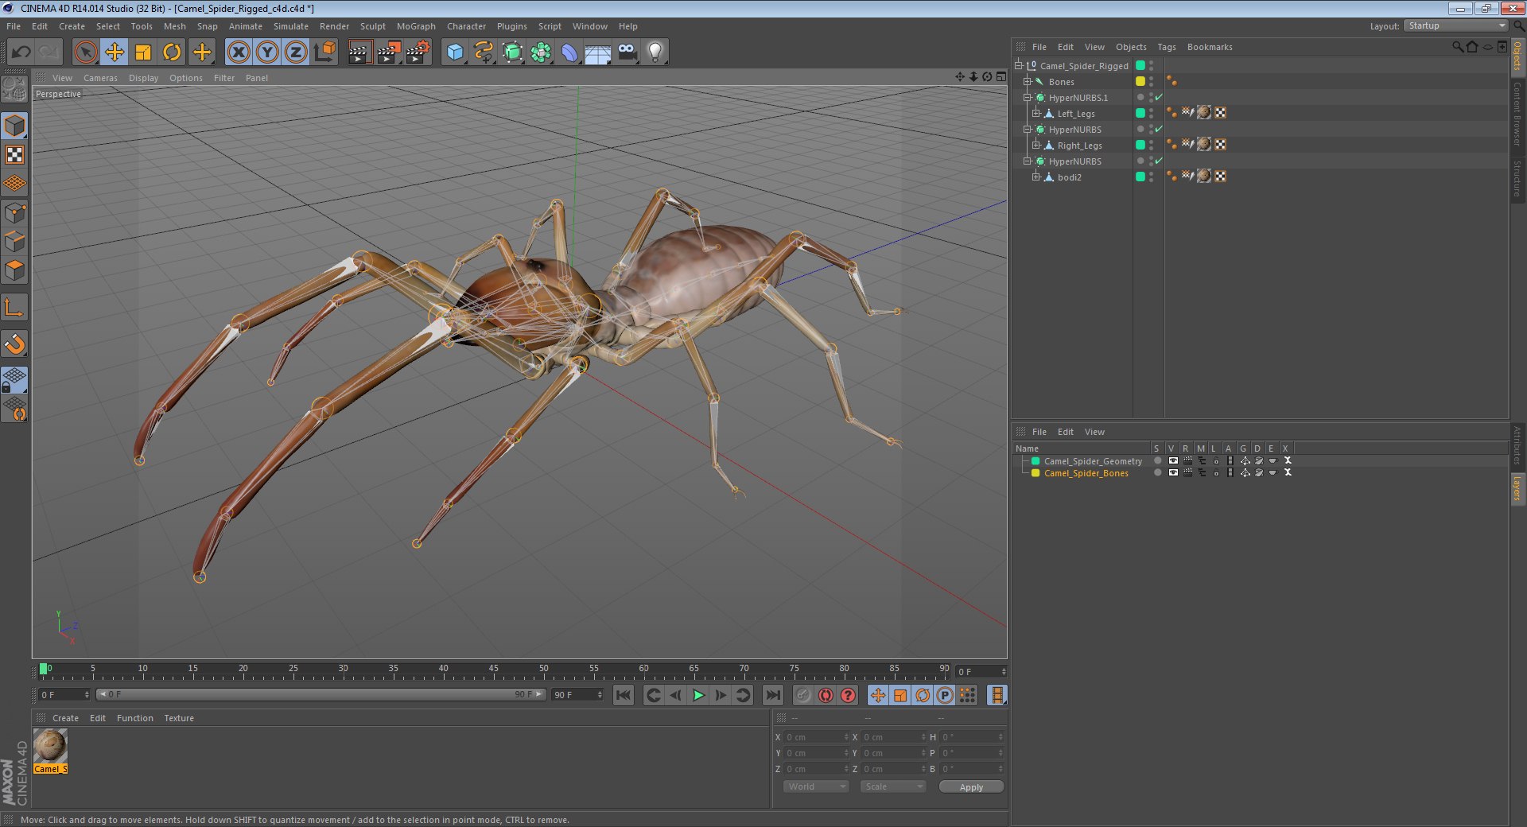Viewport: 1527px width, 827px height.
Task: Toggle world coordinate system icon
Action: [324, 52]
